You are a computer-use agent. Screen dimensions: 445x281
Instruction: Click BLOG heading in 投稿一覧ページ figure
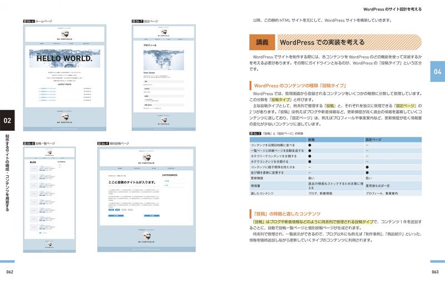point(33,162)
